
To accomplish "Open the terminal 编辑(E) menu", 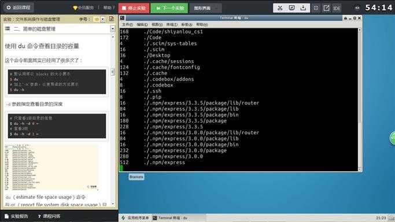I will [x=142, y=24].
